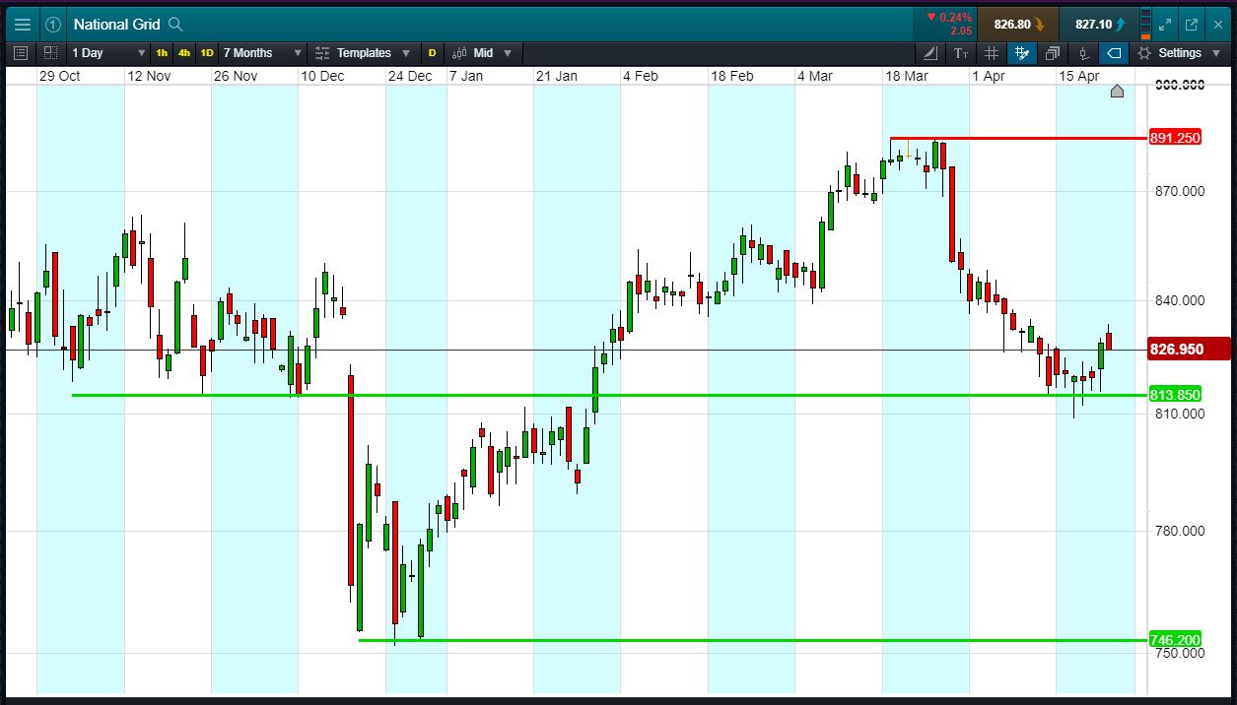
Task: Click the dotted-square layout icon beside the list icon
Action: click(50, 53)
